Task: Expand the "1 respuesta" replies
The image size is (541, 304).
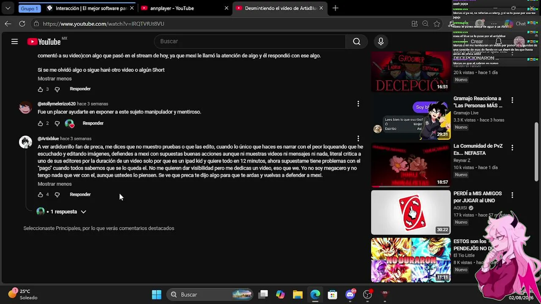Action: click(62, 212)
